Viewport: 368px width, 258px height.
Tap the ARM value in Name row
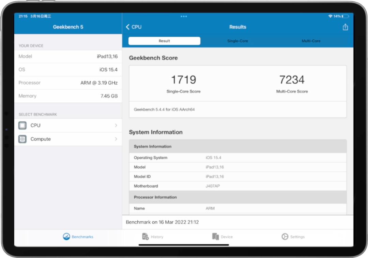coord(210,208)
